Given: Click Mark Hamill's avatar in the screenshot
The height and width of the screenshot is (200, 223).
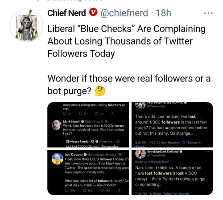Looking at the screenshot, I should [57, 125].
